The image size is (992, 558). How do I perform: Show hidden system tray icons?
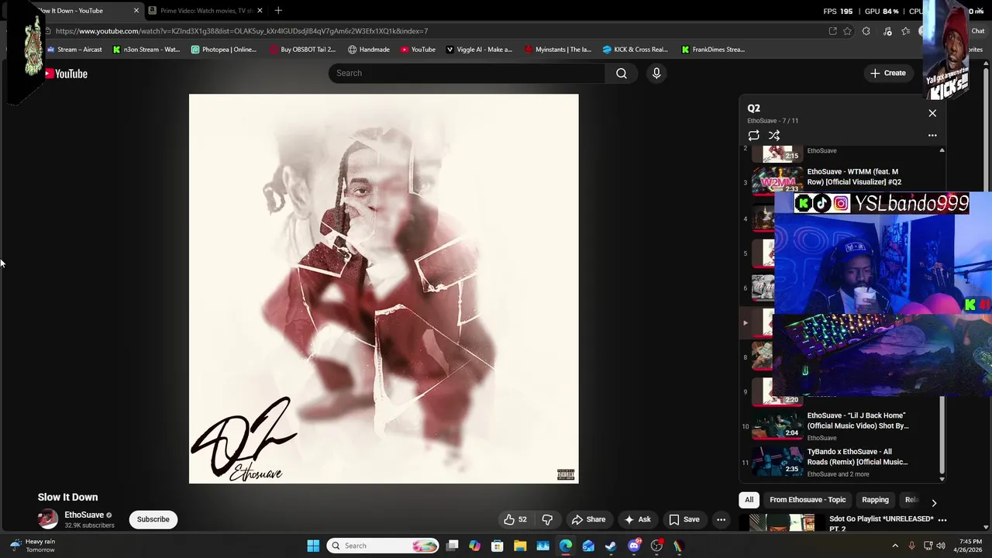click(x=895, y=546)
